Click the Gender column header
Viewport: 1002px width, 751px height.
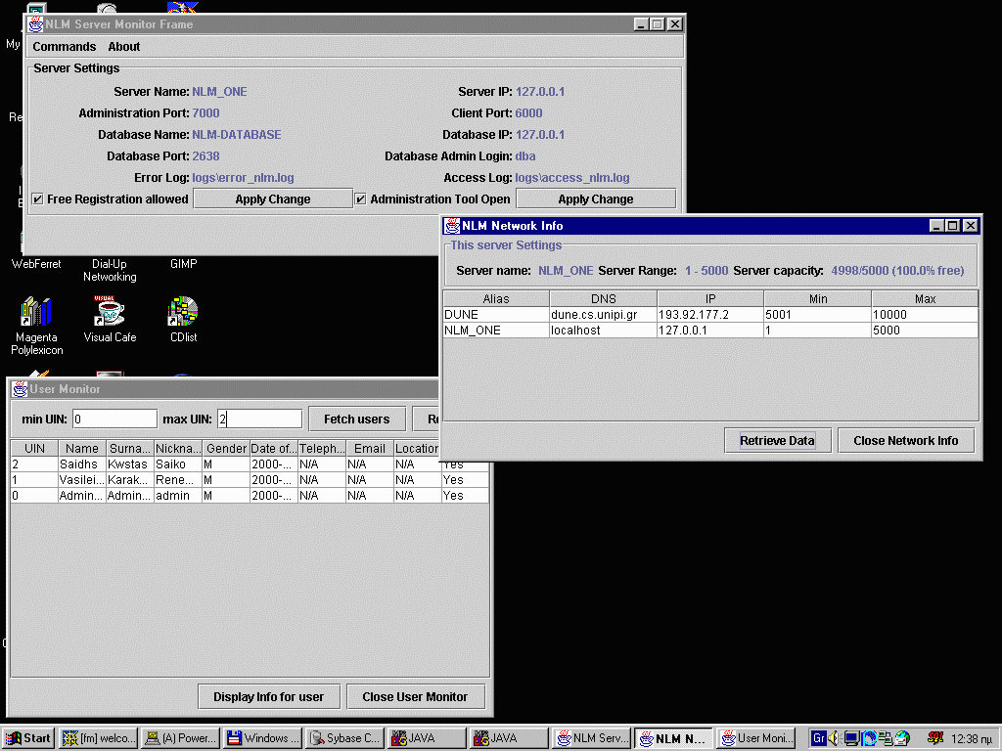(226, 448)
